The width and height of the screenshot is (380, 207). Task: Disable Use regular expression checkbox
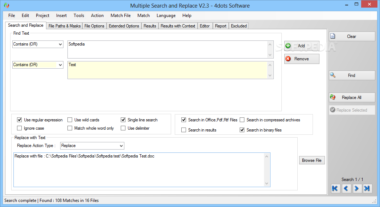click(x=19, y=120)
